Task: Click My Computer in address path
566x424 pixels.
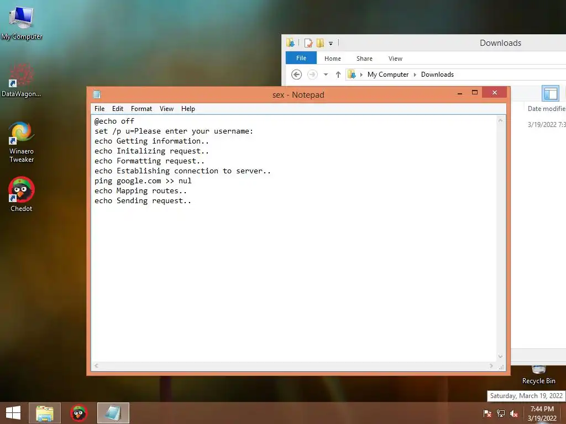Action: pos(388,75)
